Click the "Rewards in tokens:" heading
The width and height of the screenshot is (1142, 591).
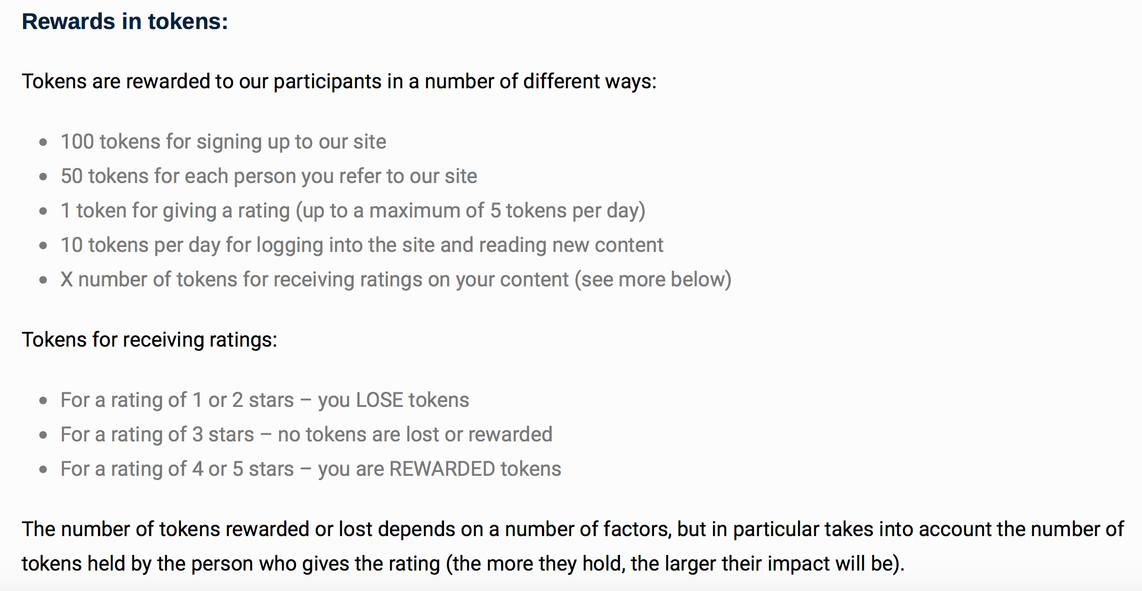(125, 22)
